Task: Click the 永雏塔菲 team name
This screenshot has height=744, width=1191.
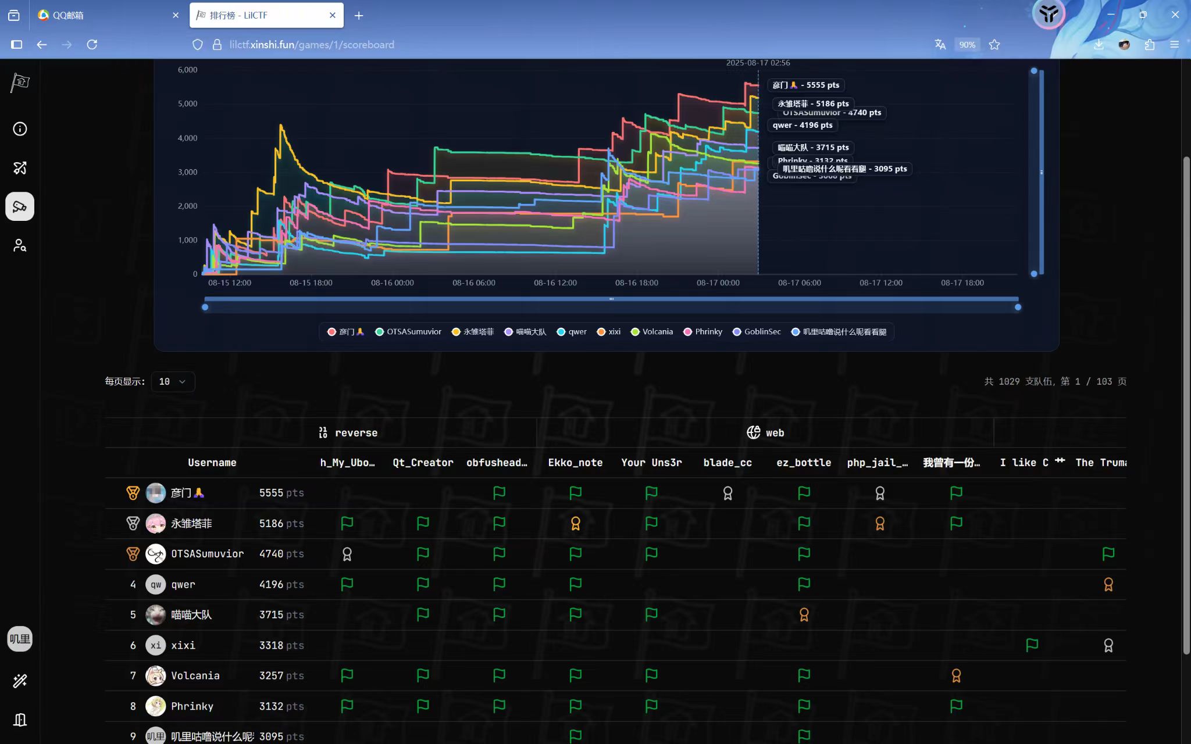Action: tap(191, 524)
